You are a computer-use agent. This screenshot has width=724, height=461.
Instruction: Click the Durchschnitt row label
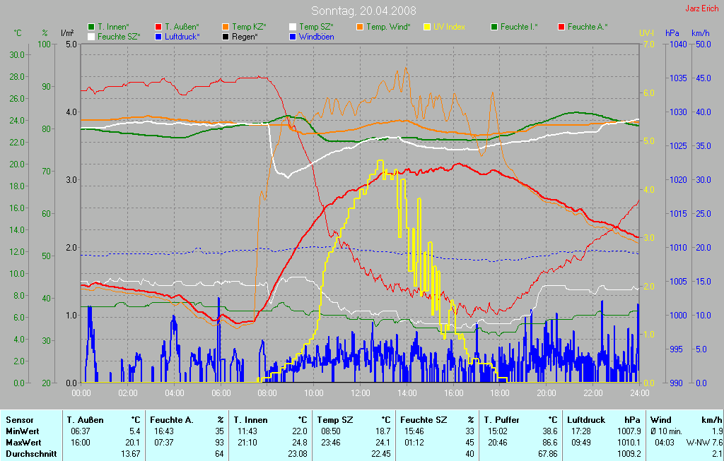31,453
